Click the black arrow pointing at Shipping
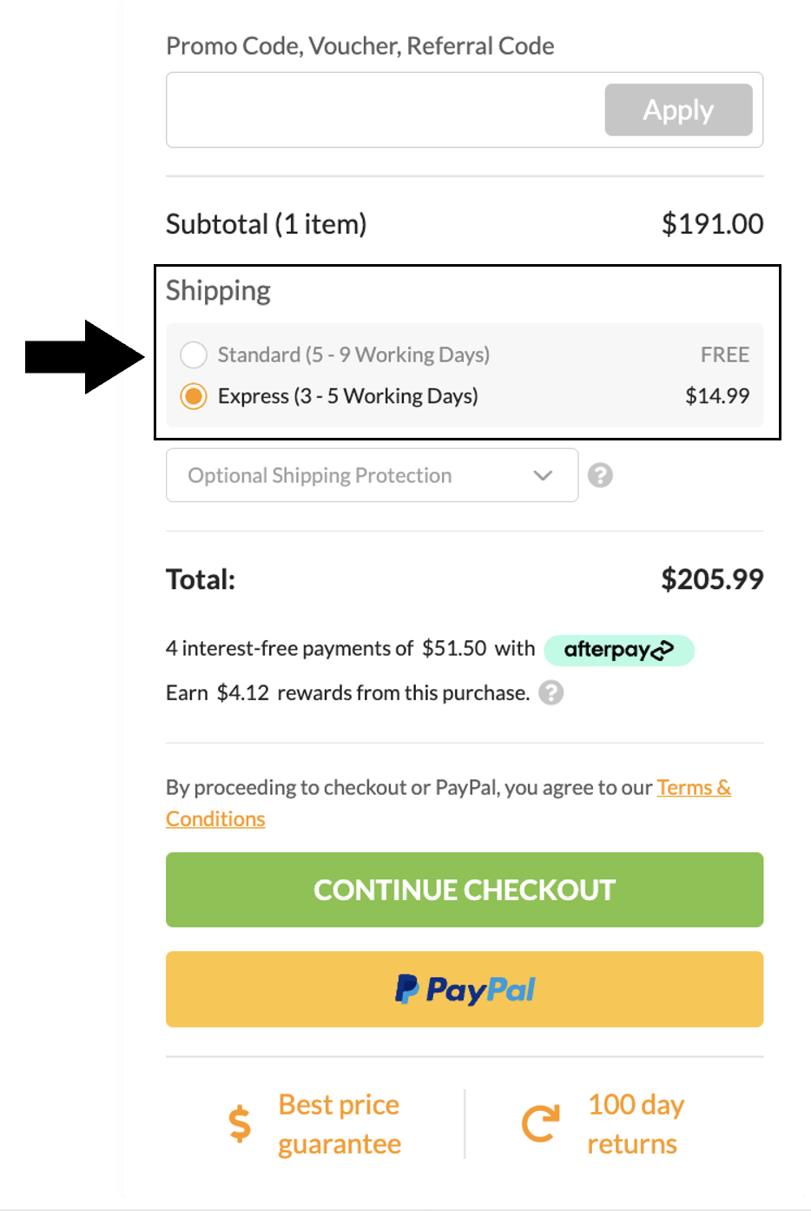This screenshot has height=1211, width=811. [84, 357]
